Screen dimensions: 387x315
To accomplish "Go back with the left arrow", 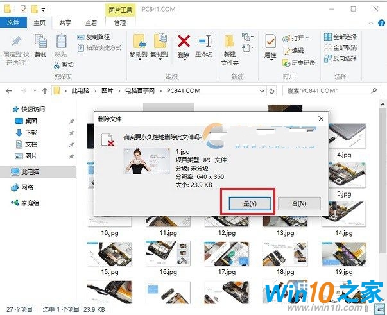I will point(9,90).
